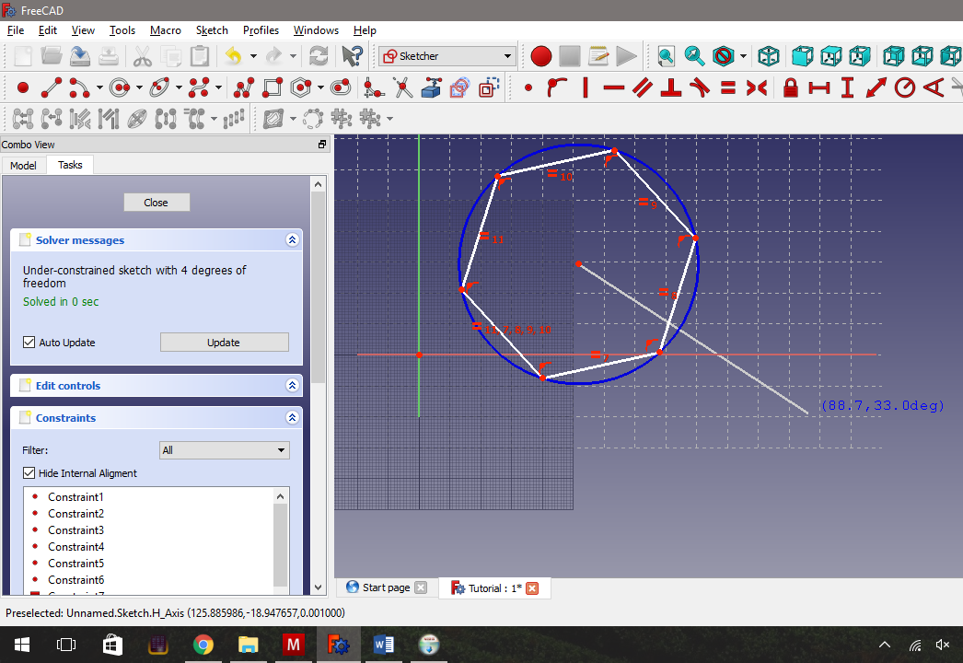The height and width of the screenshot is (663, 963).
Task: Open the constraints Filter dropdown
Action: point(224,449)
